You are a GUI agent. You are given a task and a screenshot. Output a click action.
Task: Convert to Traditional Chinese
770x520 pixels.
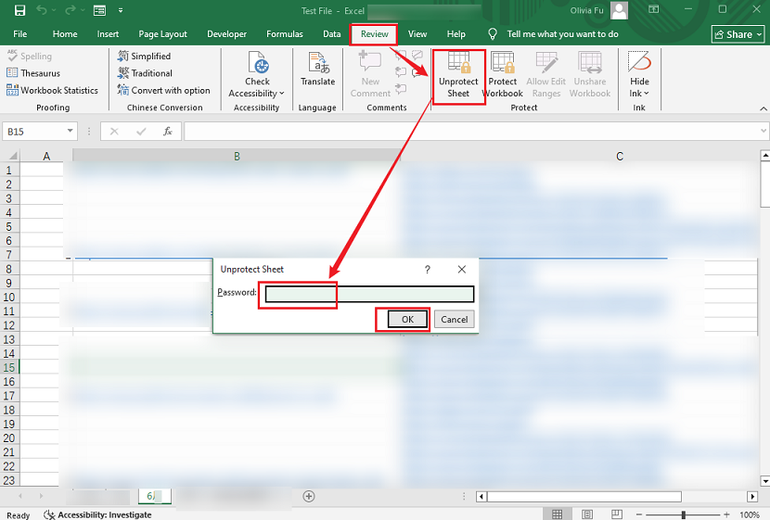coord(145,73)
